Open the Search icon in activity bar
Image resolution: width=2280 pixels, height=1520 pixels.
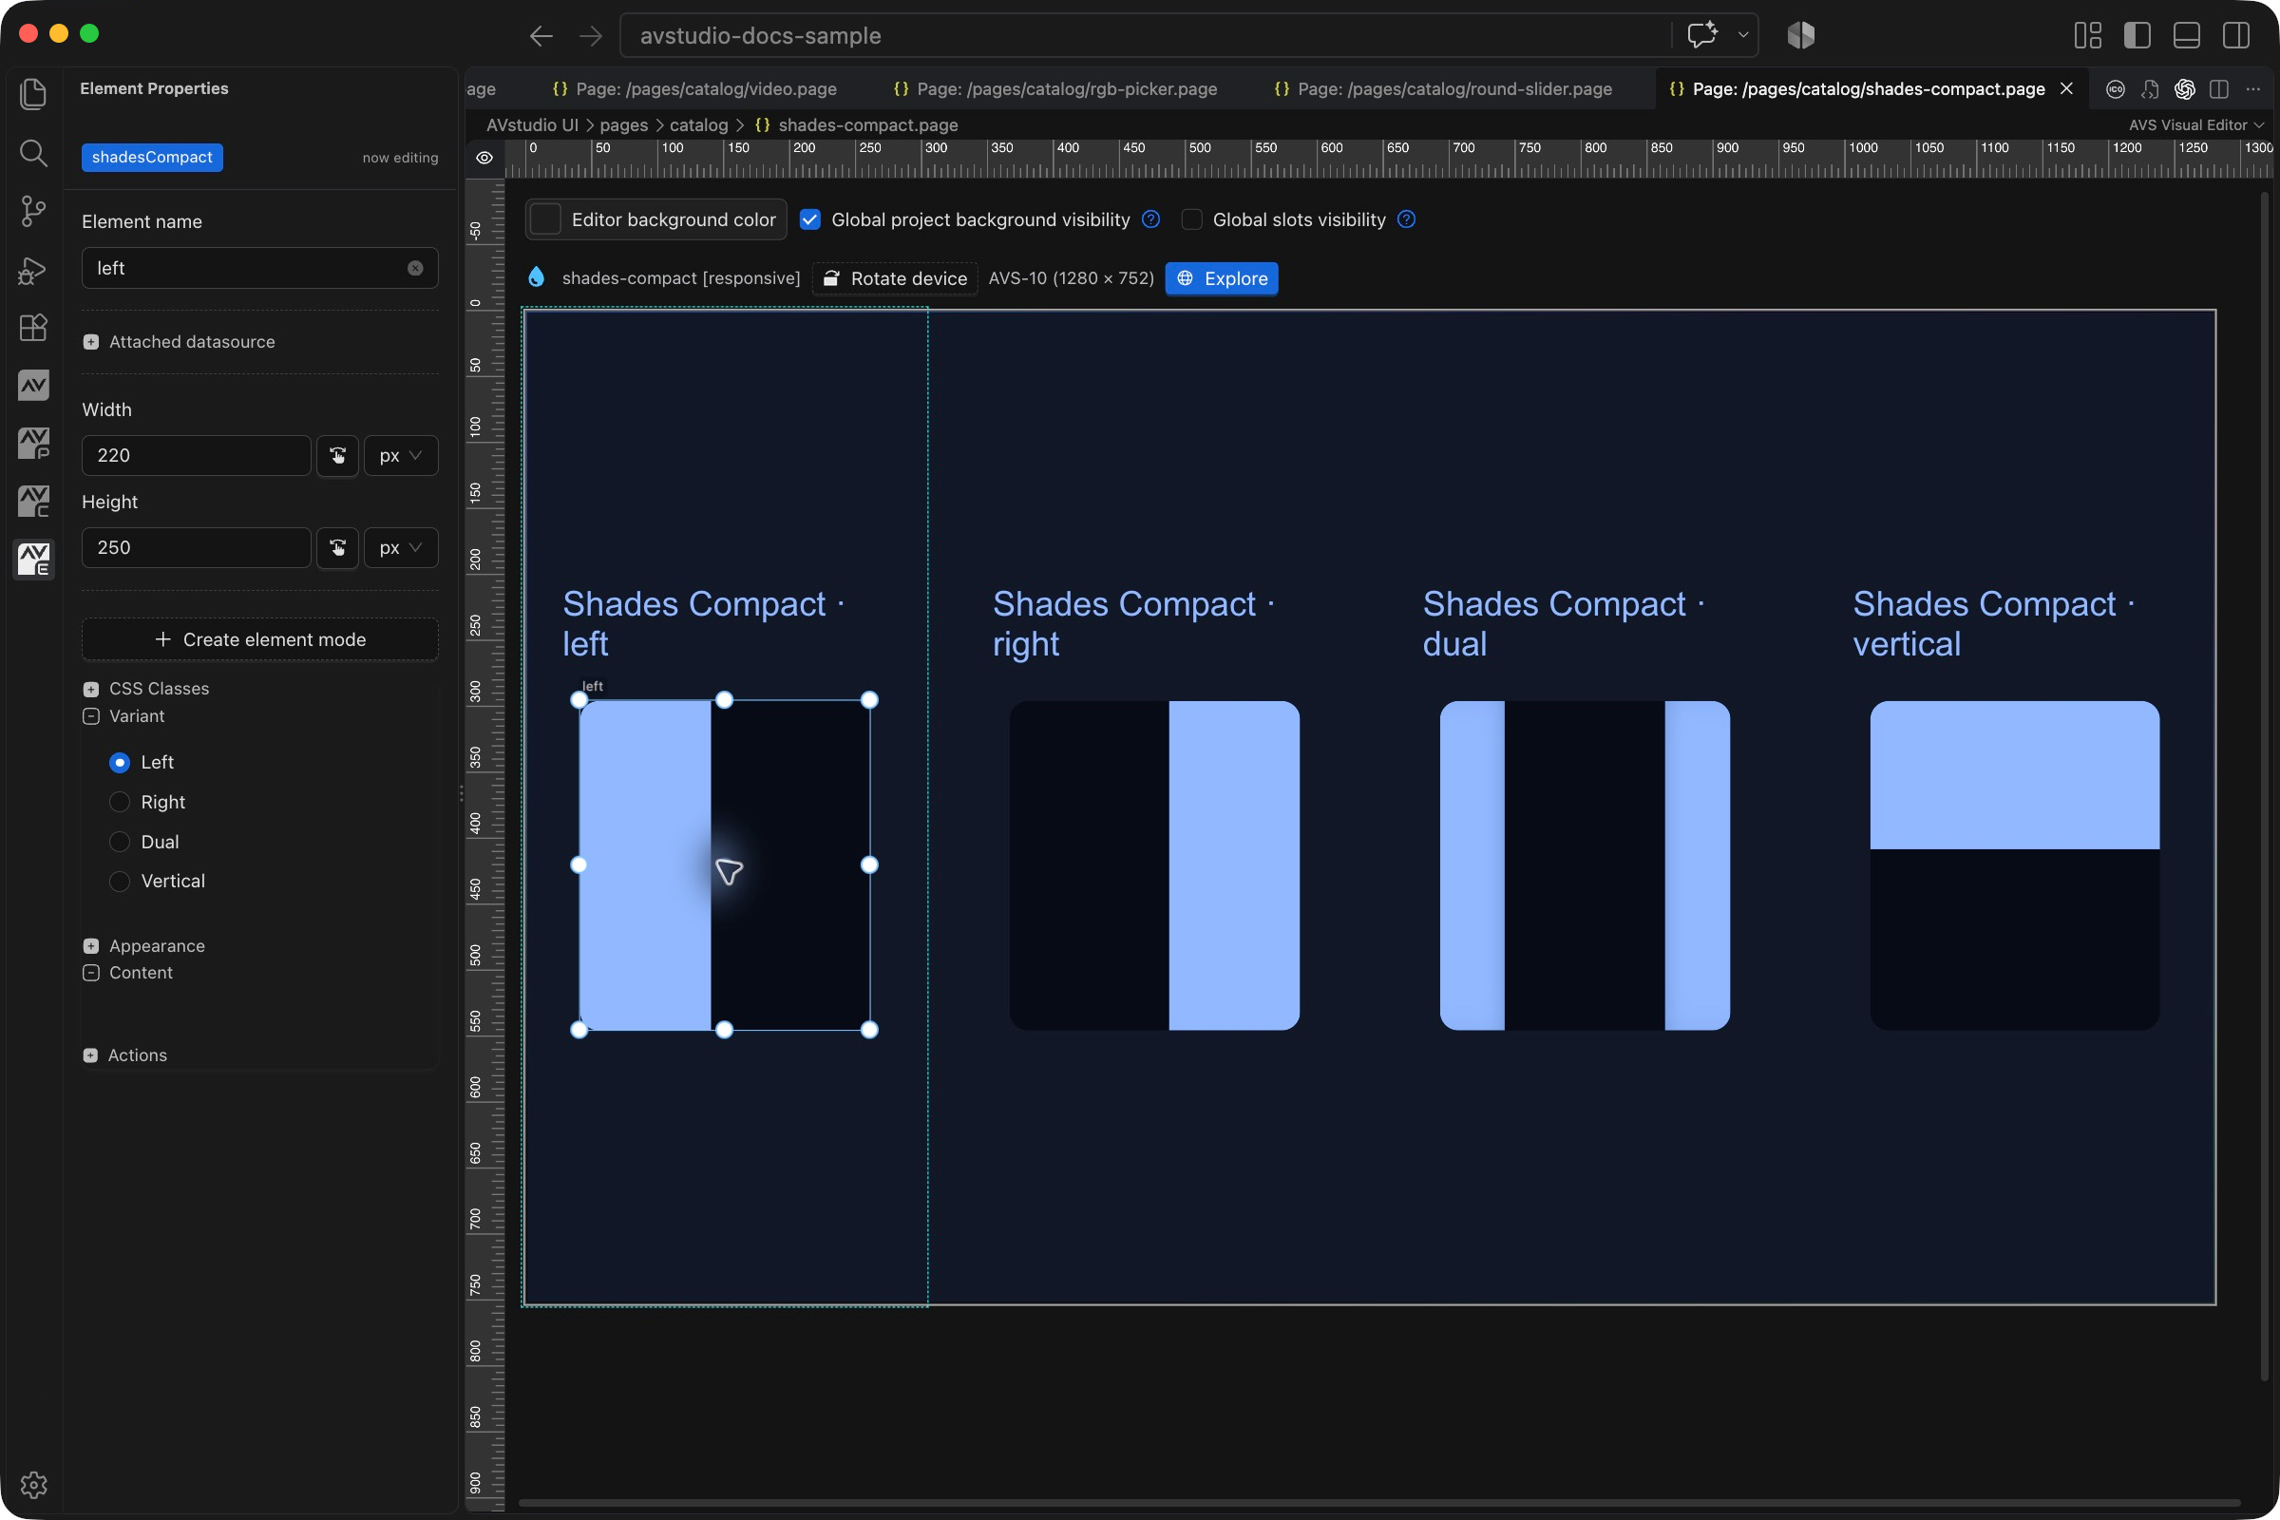pos(33,152)
